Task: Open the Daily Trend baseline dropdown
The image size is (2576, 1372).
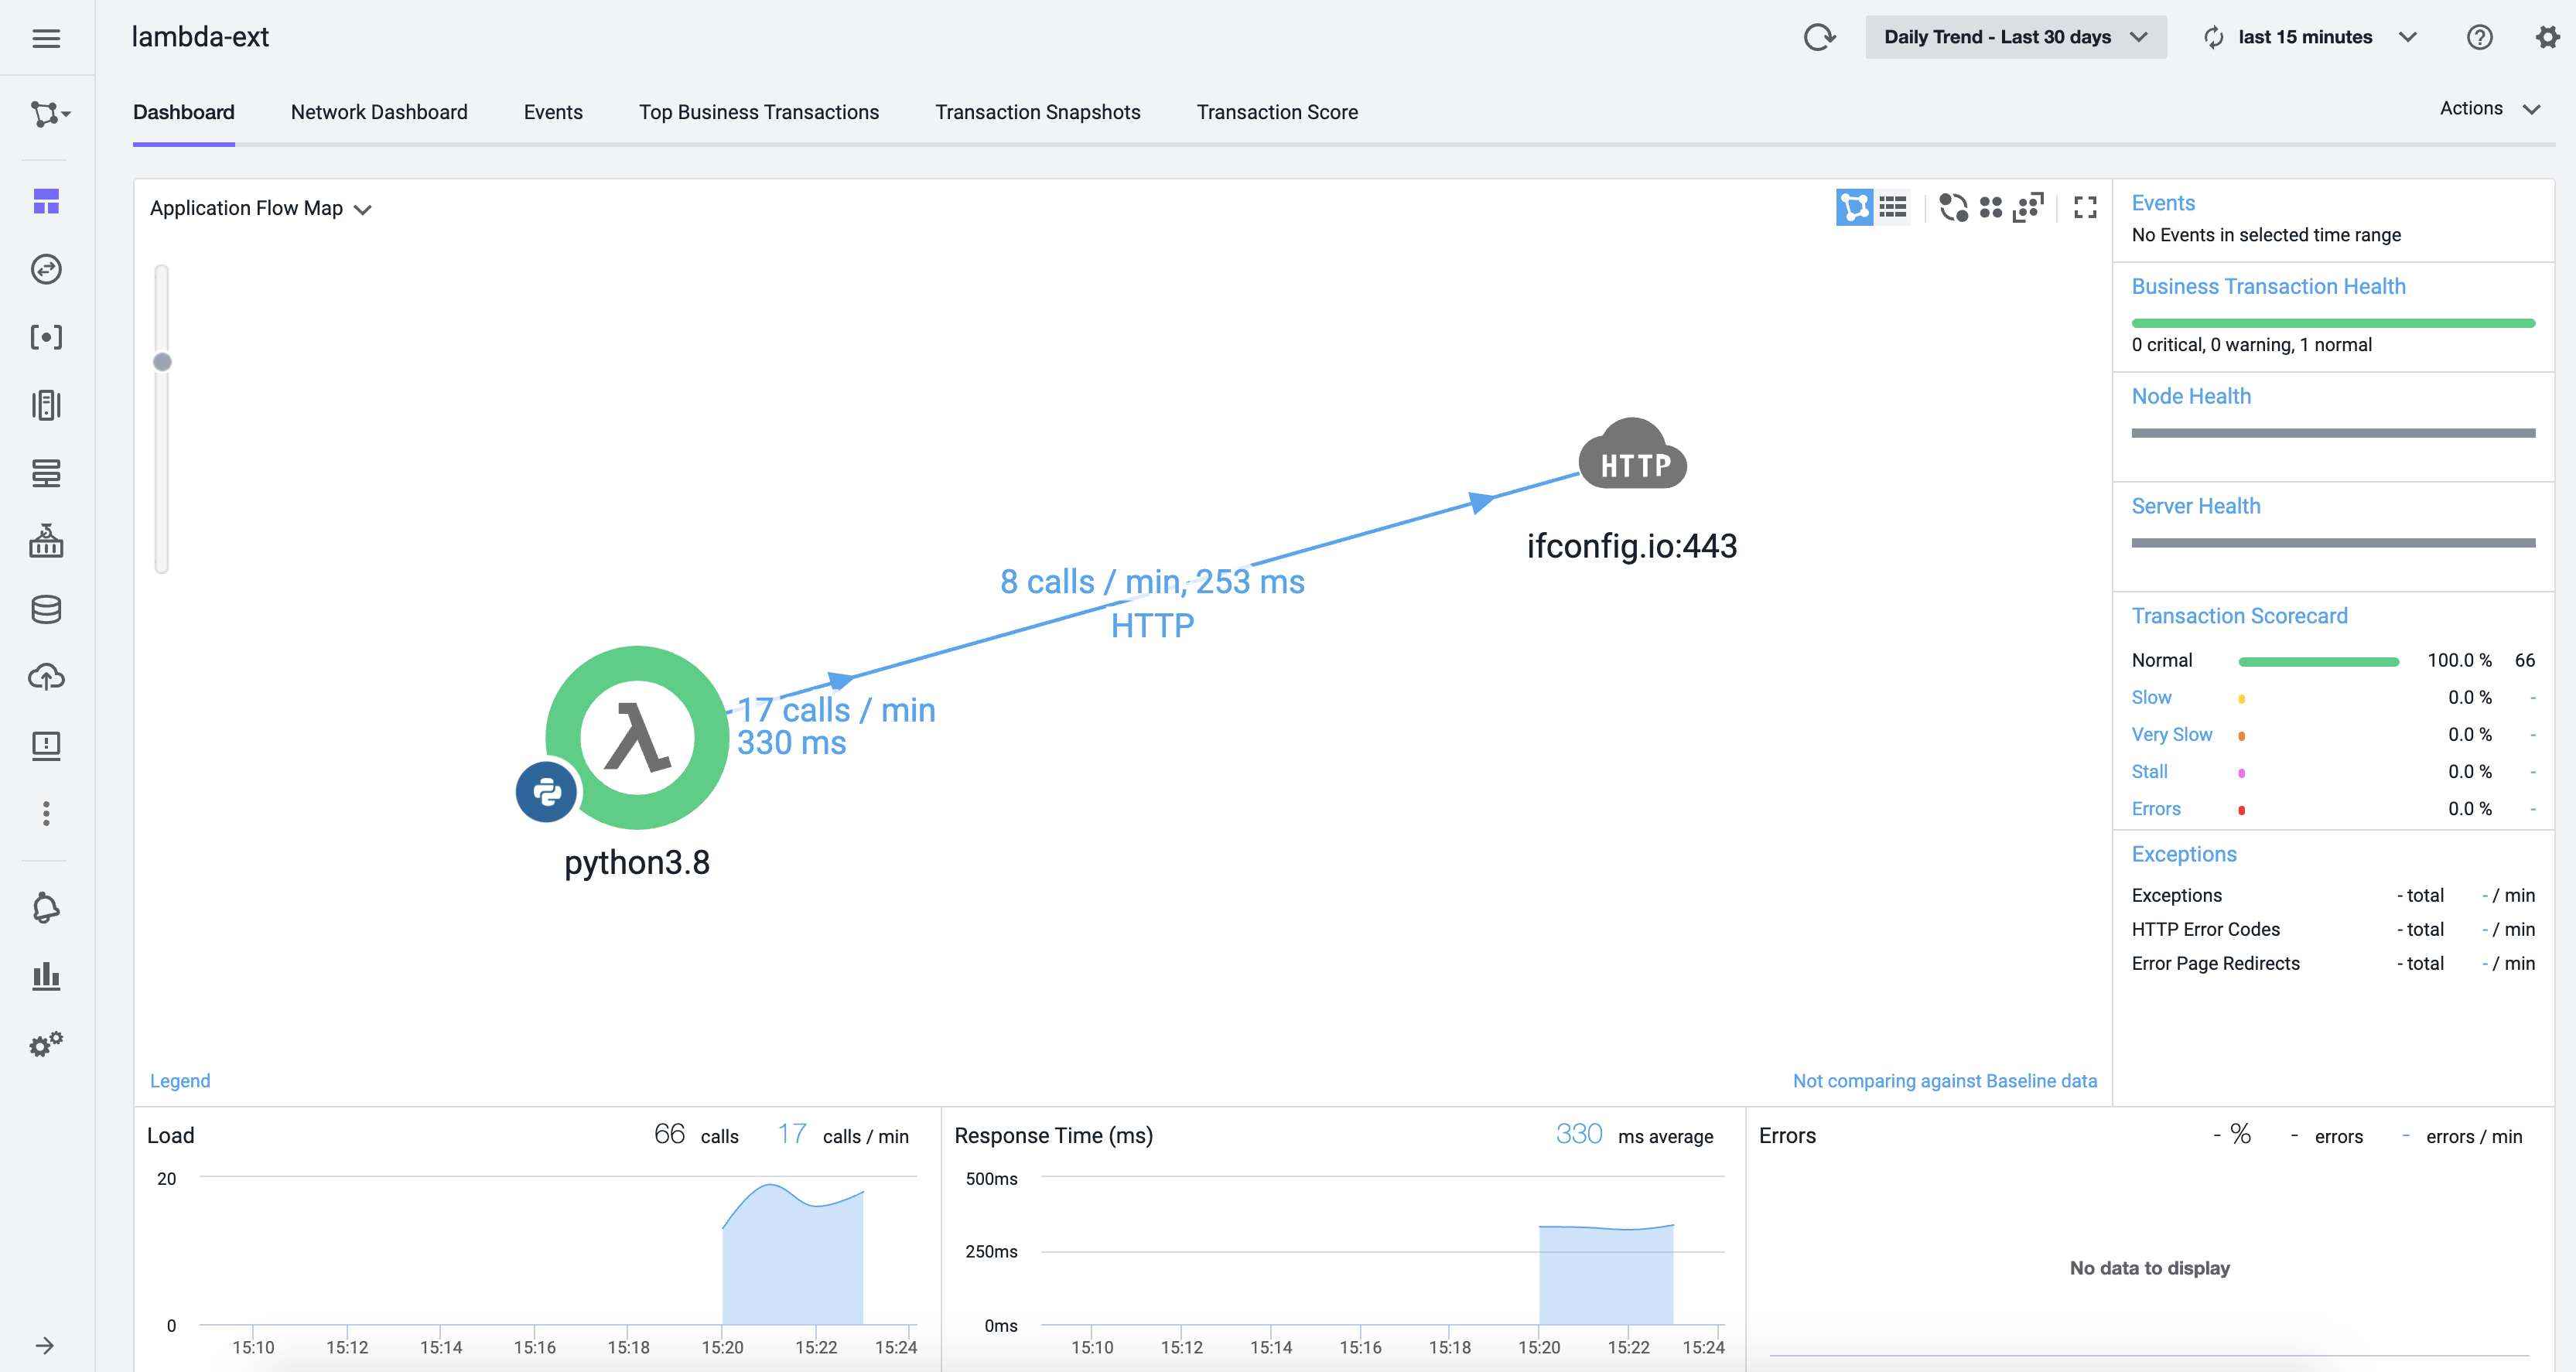Action: [x=2015, y=37]
